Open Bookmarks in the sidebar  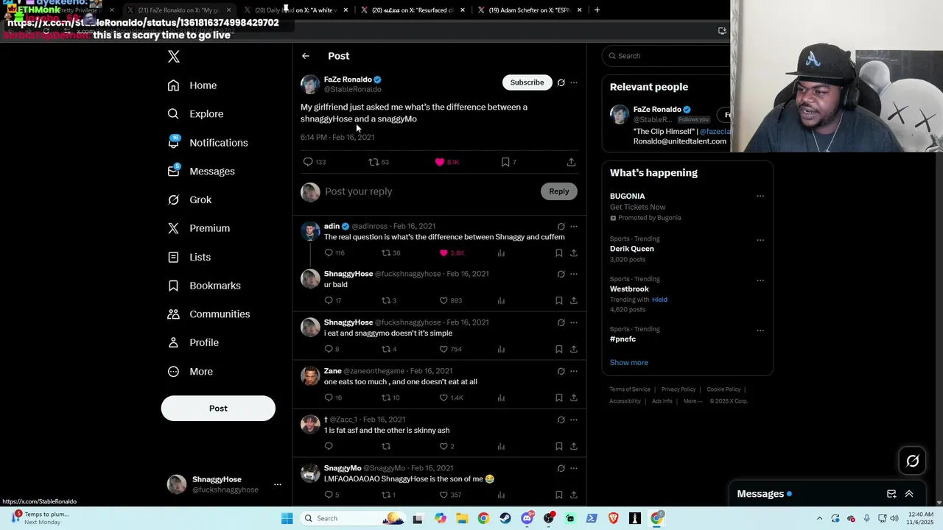pos(204,286)
